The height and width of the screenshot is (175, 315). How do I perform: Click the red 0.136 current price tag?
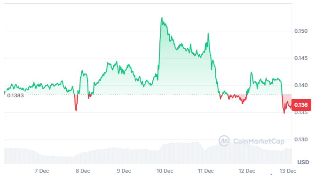tap(301, 105)
